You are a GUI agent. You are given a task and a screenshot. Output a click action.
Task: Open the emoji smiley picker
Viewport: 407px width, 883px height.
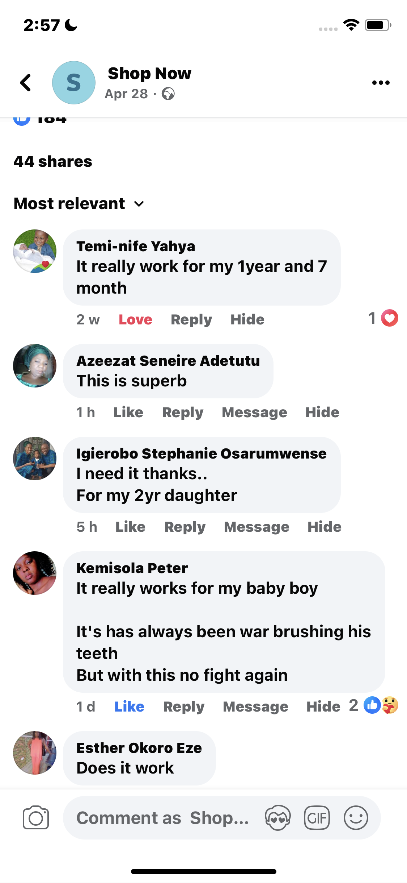(356, 818)
